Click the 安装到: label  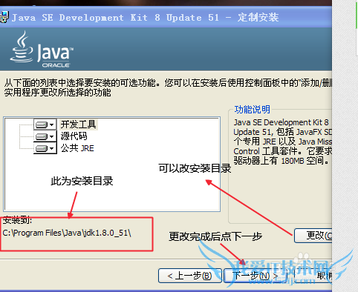point(17,220)
